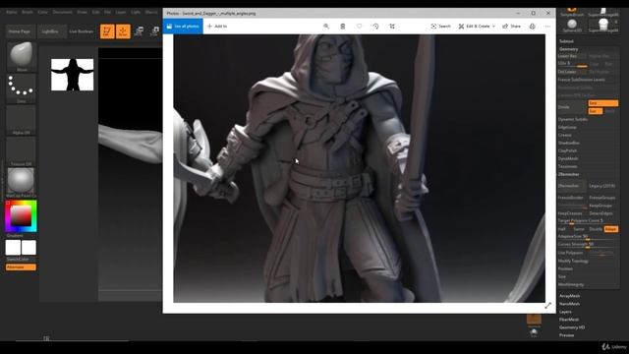Toggle KeepCreases option
Viewport: 629px width, 354px height.
[x=570, y=213]
